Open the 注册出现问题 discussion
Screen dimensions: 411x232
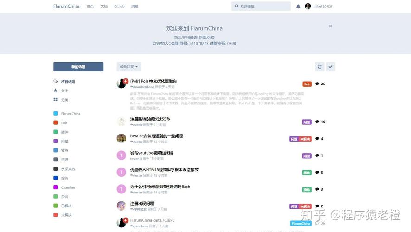tap(142, 203)
